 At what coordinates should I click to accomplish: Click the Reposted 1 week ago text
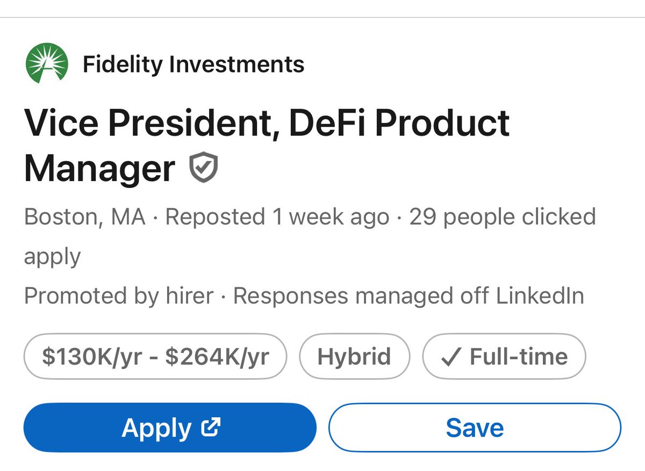pyautogui.click(x=277, y=217)
